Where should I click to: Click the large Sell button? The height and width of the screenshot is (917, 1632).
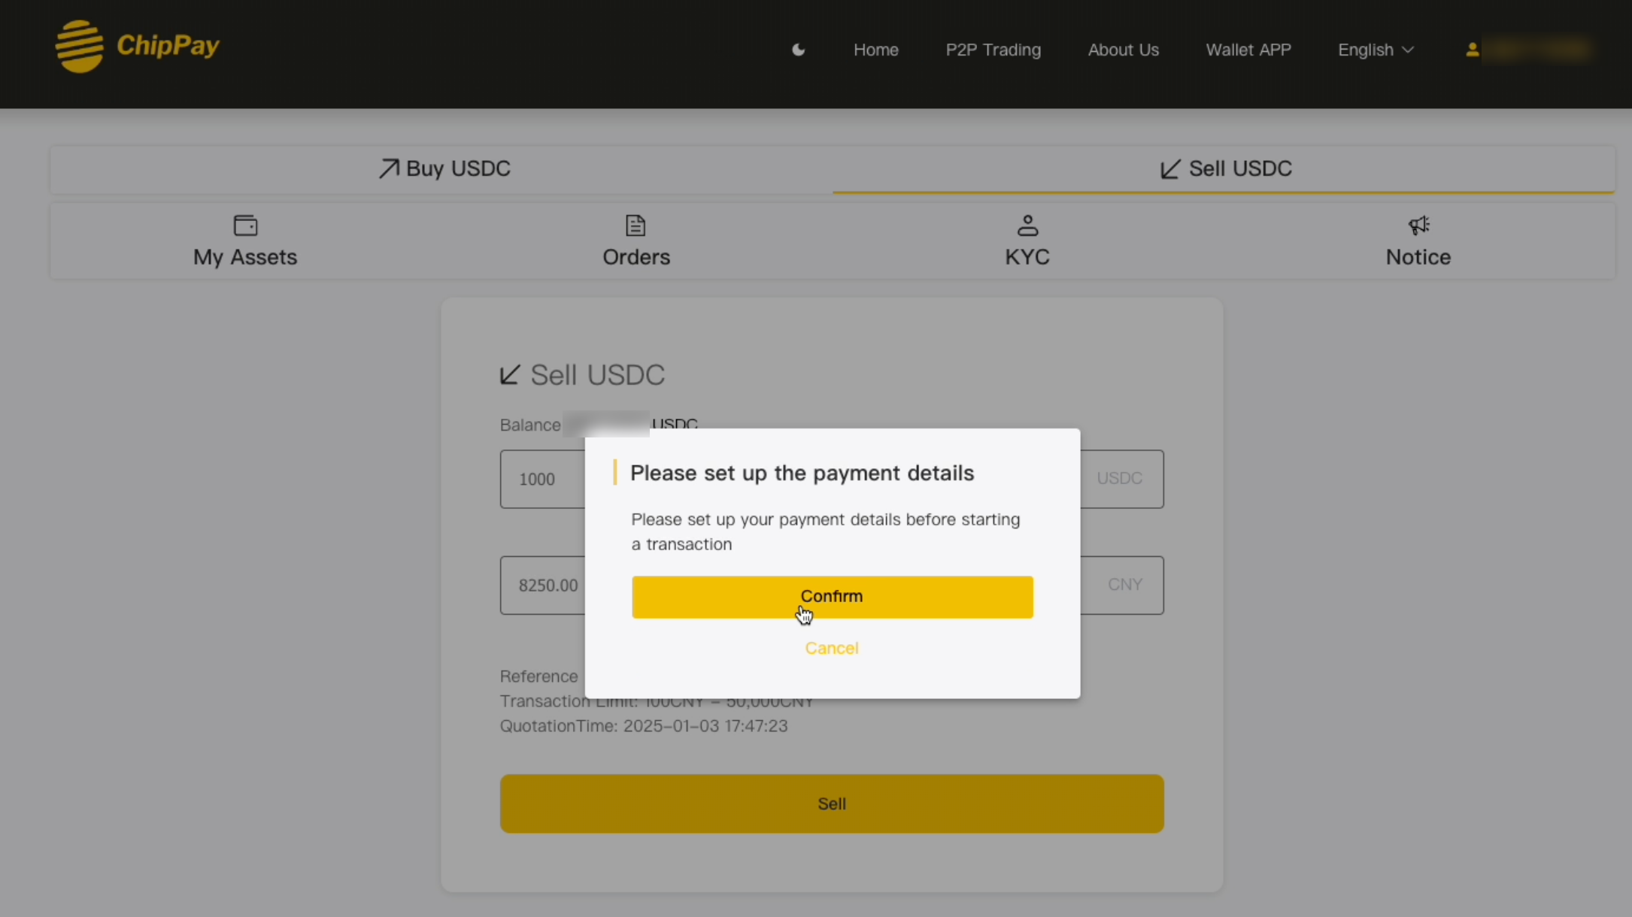[832, 804]
